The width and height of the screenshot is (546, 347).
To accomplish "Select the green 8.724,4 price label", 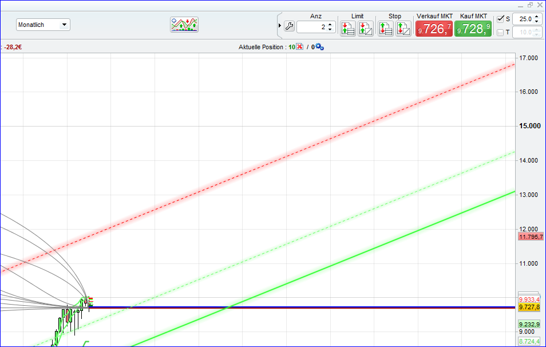I will coord(529,341).
